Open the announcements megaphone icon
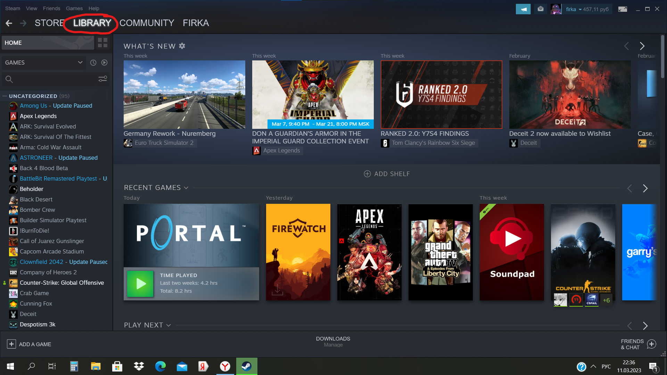 pos(523,9)
